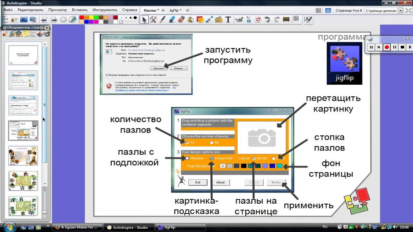Start recording with red record button

tap(387, 47)
